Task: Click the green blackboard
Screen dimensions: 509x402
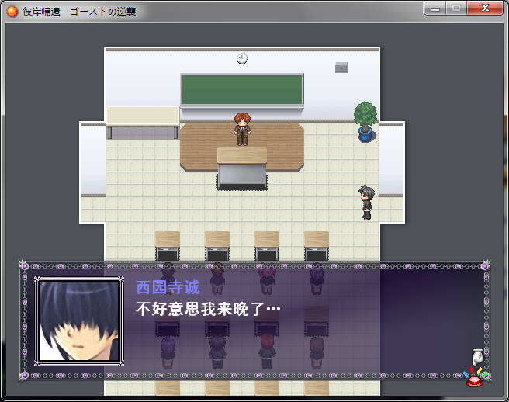Action: [242, 89]
